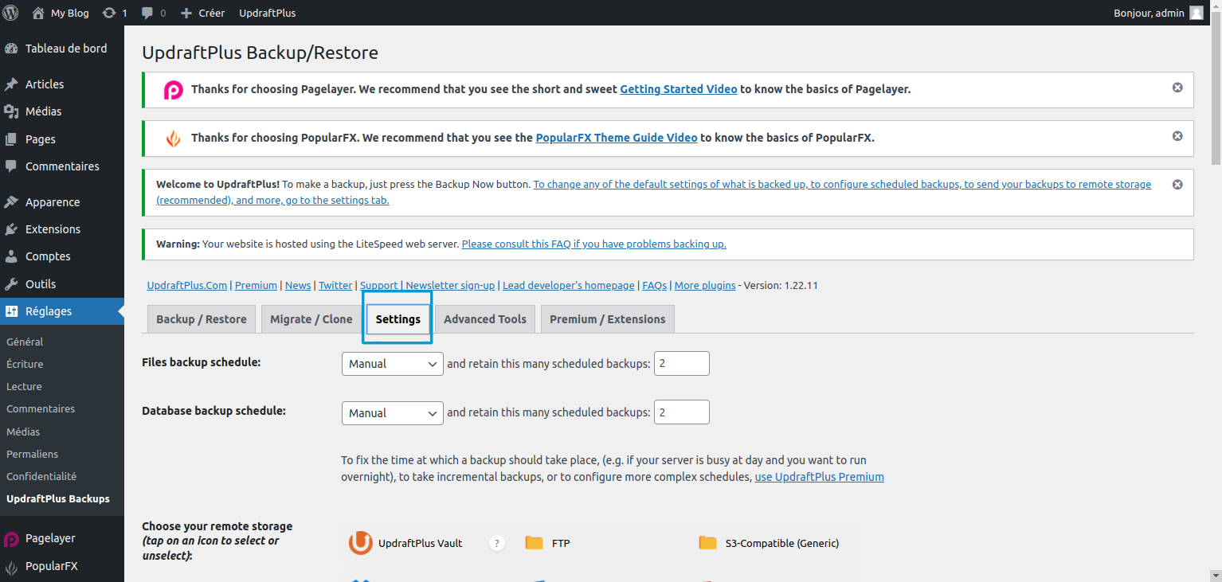Viewport: 1222px width, 582px height.
Task: Select S3-Compatible (Generic) storage
Action: (x=770, y=543)
